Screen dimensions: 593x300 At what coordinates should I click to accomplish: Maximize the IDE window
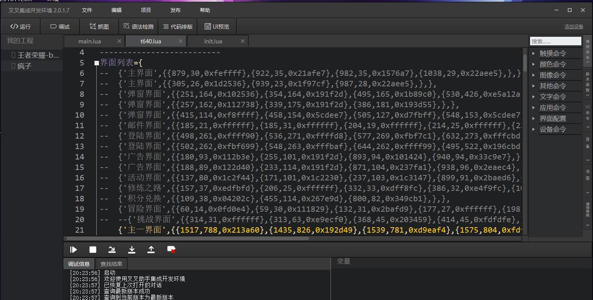point(570,10)
